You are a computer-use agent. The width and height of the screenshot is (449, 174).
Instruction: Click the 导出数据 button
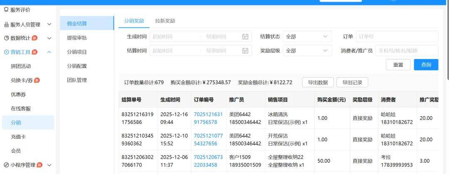(318, 82)
